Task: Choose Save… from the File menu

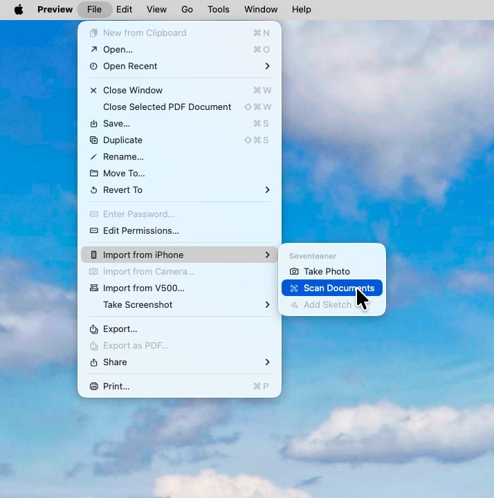Action: click(116, 124)
